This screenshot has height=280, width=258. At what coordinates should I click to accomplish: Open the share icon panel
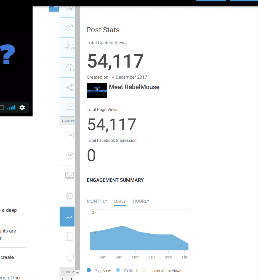[70, 88]
